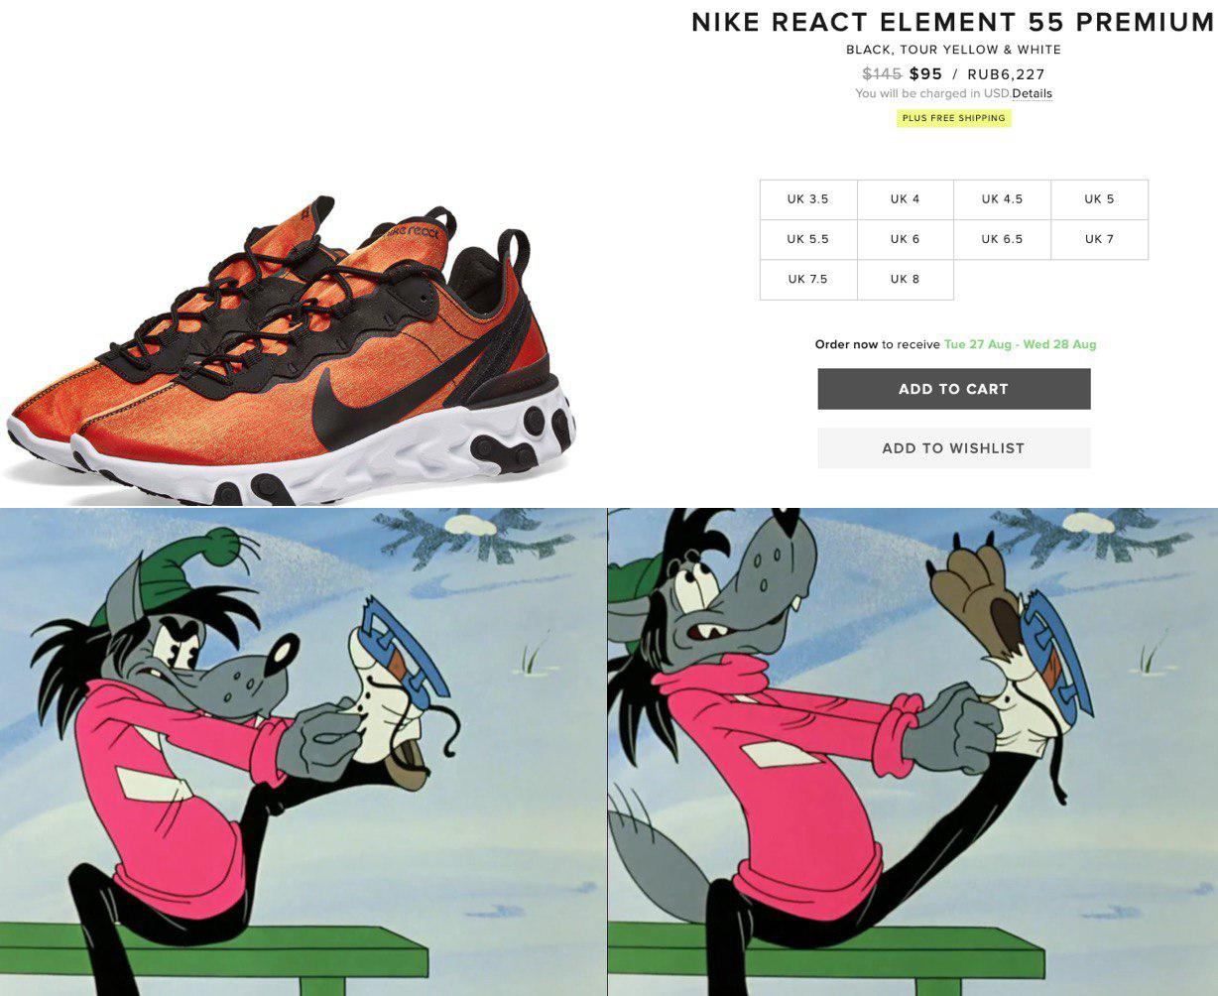Select size UK 7.5
The height and width of the screenshot is (996, 1218).
808,280
